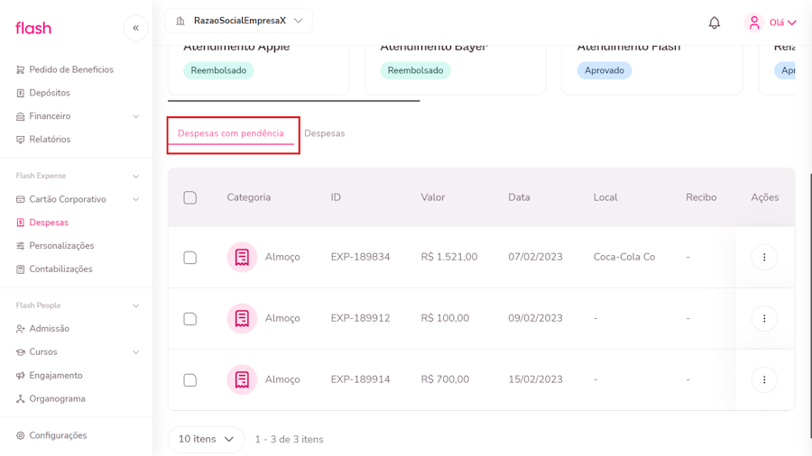Click the Financeiro bank icon

(20, 116)
